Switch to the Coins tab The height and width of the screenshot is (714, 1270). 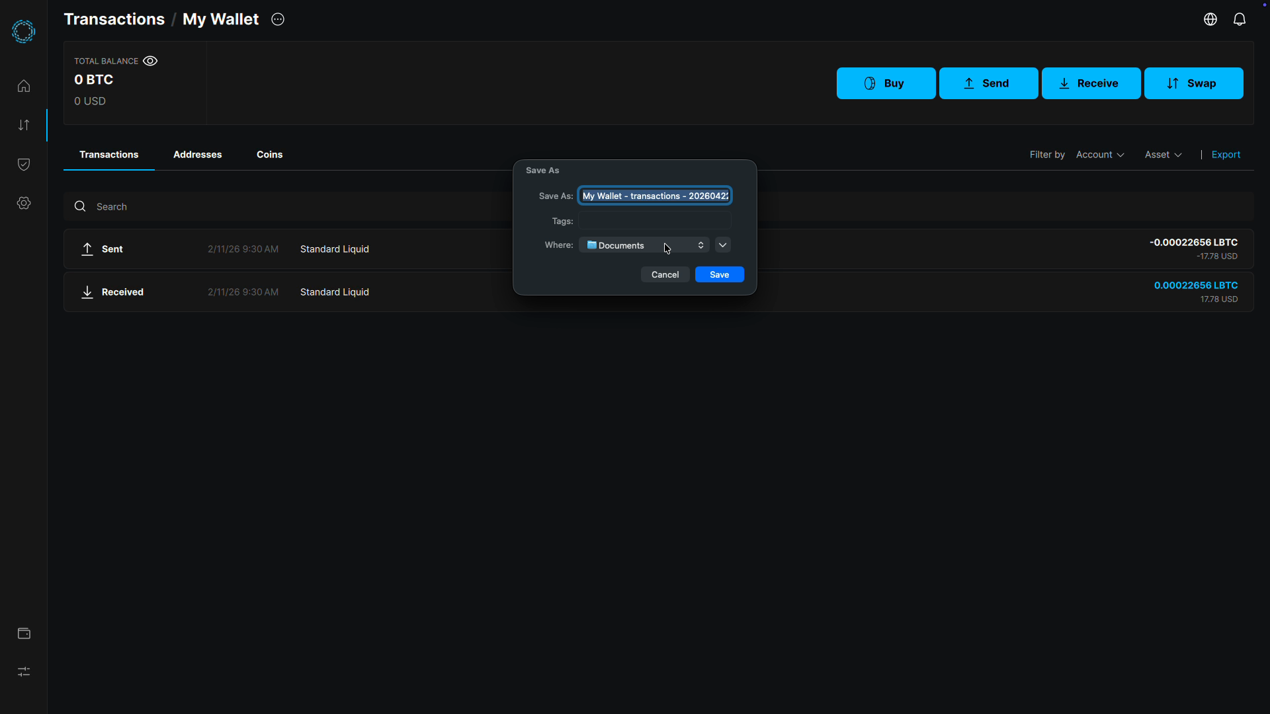point(269,154)
